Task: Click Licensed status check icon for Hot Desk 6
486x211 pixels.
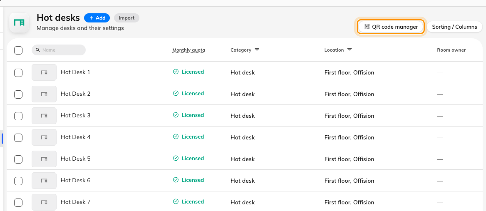Action: [x=176, y=180]
